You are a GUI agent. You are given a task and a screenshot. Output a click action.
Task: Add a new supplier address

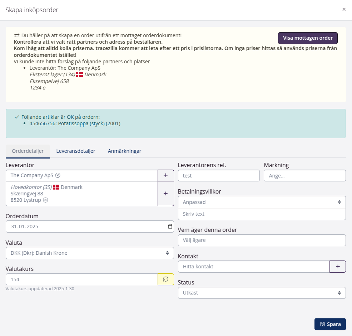[x=165, y=194]
